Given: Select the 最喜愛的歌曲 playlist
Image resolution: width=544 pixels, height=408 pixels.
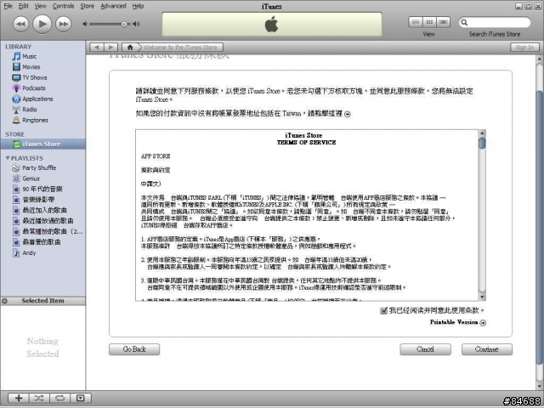Looking at the screenshot, I should tap(43, 242).
